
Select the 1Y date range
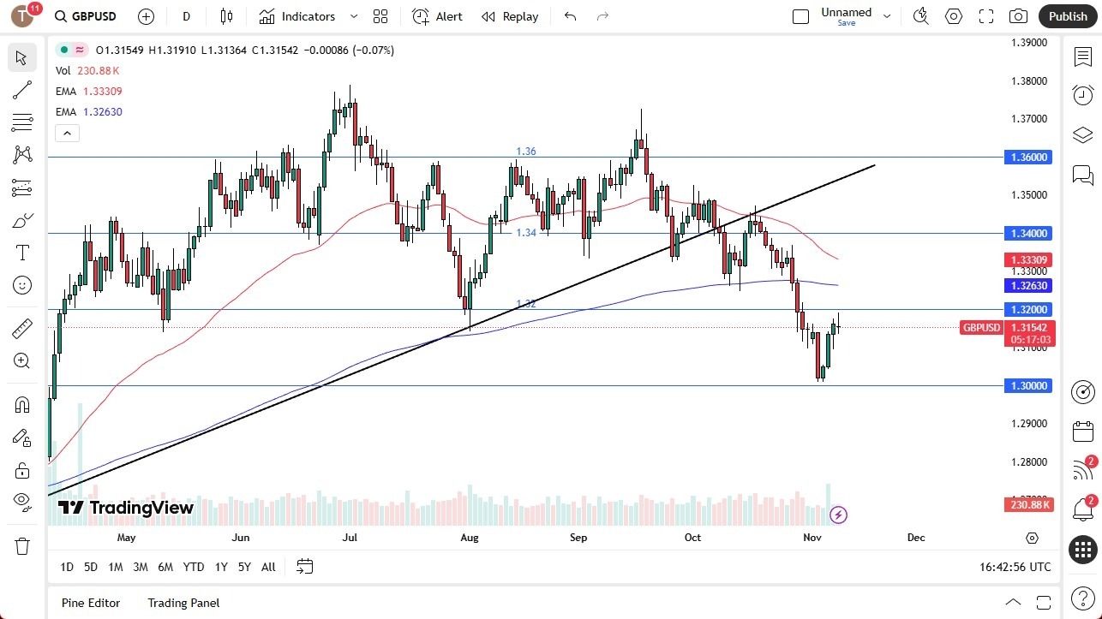tap(220, 567)
